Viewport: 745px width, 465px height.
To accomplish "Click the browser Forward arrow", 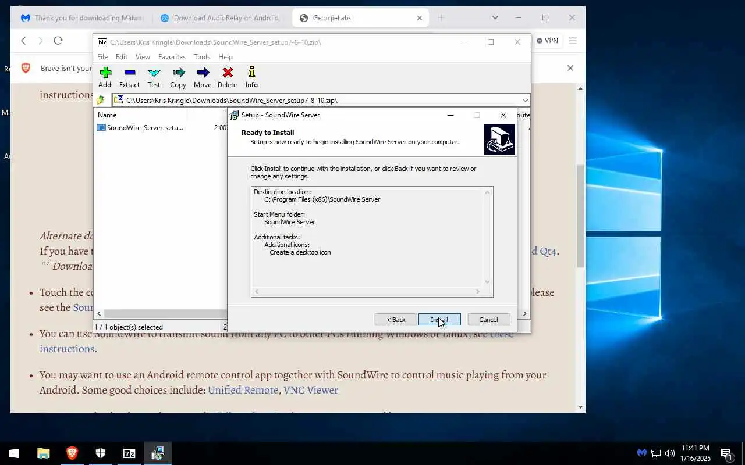I will 40,41.
